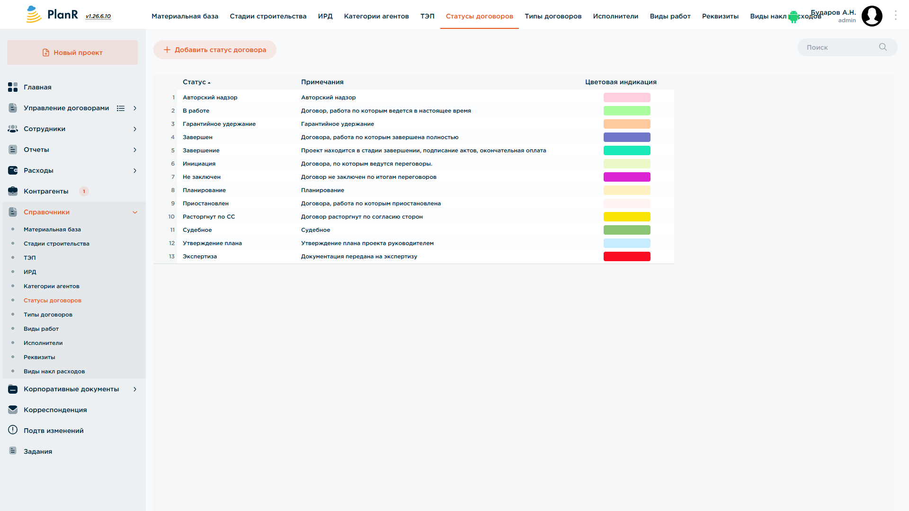Click the Справочники book icon

tap(13, 212)
